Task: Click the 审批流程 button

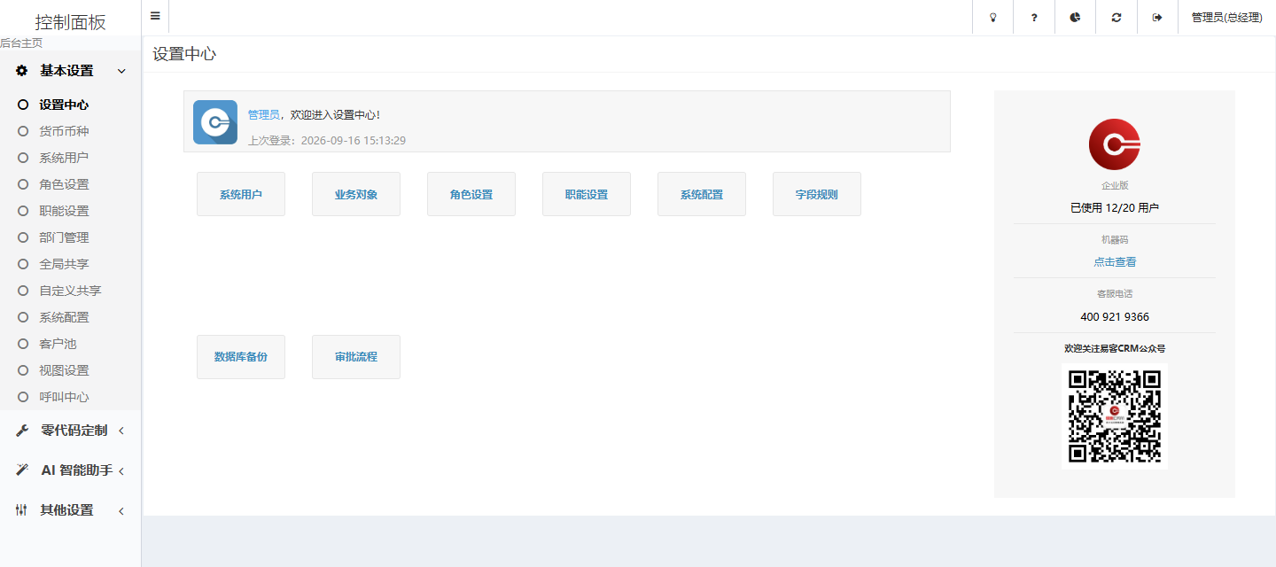Action: click(356, 357)
